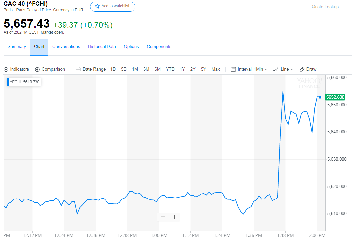The image size is (352, 239).
Task: Open the Conversations link
Action: 66,47
